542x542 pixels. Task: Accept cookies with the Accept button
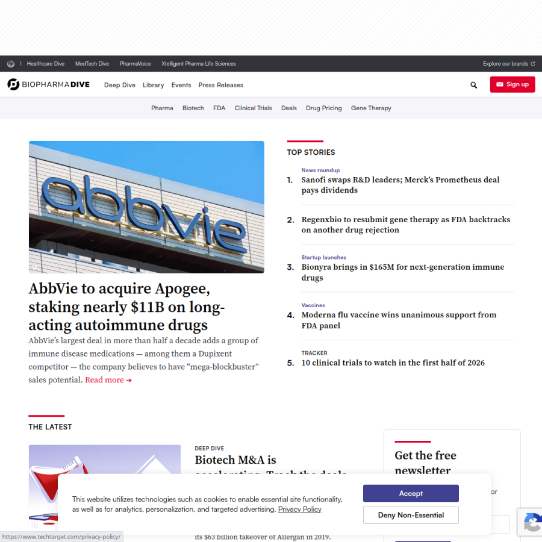tap(411, 493)
